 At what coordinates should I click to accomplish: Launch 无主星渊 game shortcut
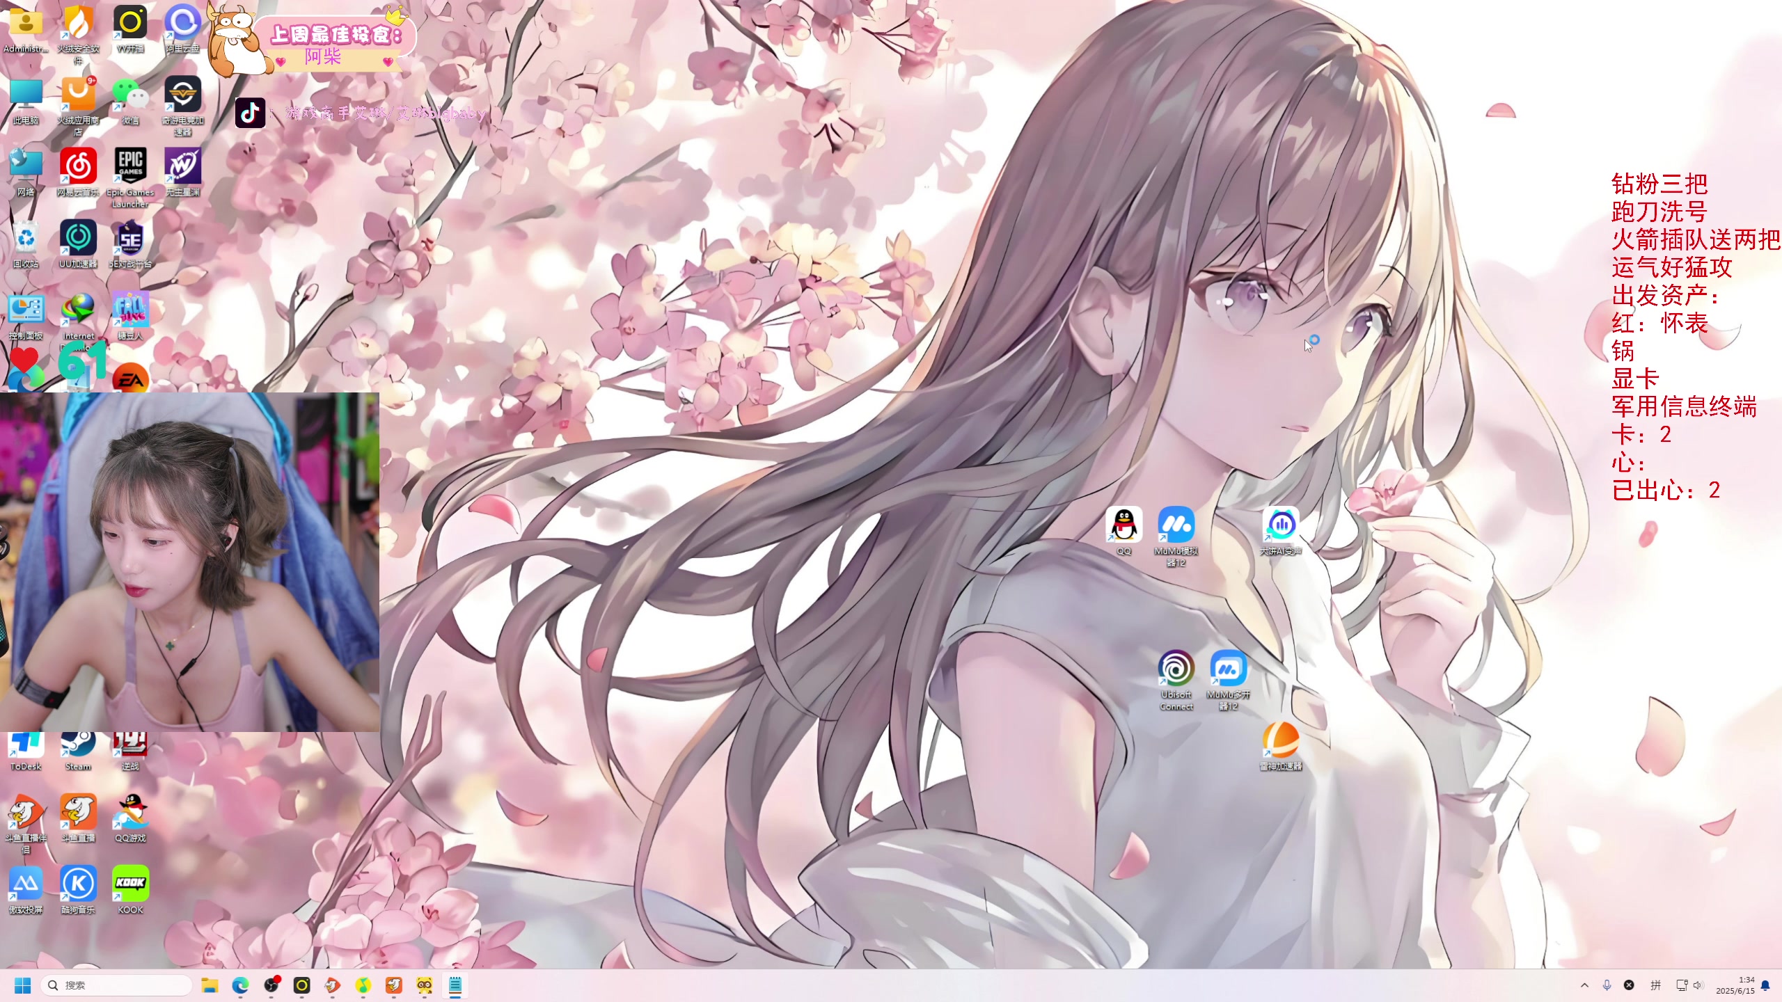pos(182,173)
